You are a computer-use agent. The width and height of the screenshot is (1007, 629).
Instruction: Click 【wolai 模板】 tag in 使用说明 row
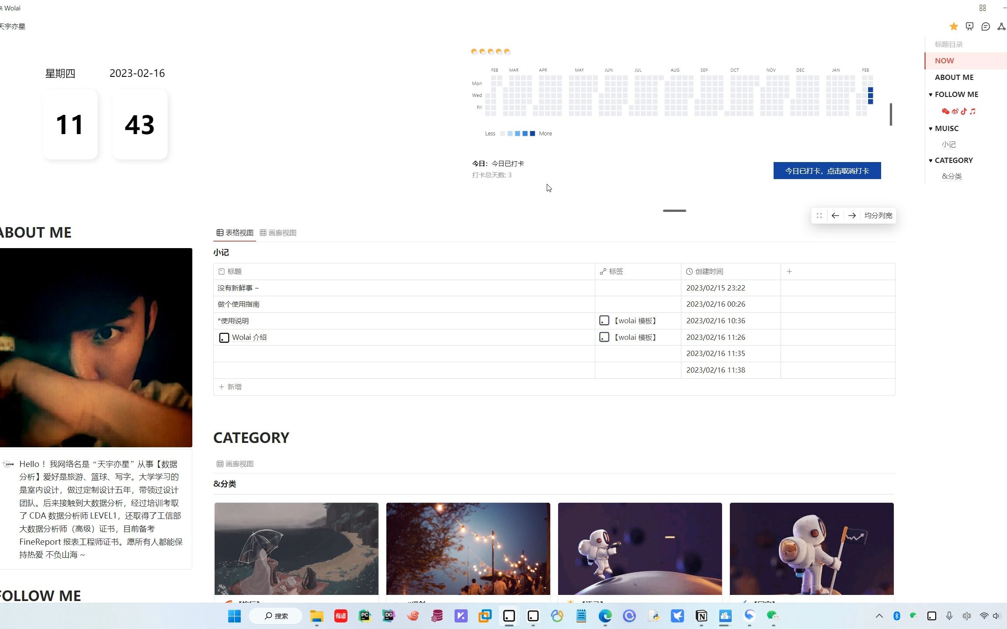628,321
